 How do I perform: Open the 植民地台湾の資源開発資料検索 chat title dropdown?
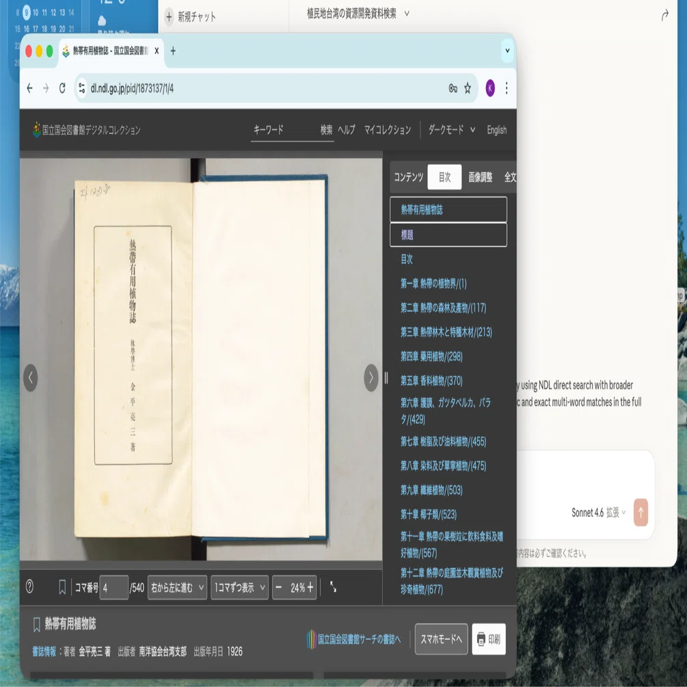[358, 14]
